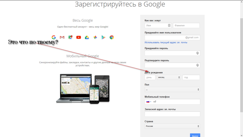Screen dimensions: 243x137
Task: Click the 'Мобильный Google' heading
Action: pos(83,56)
